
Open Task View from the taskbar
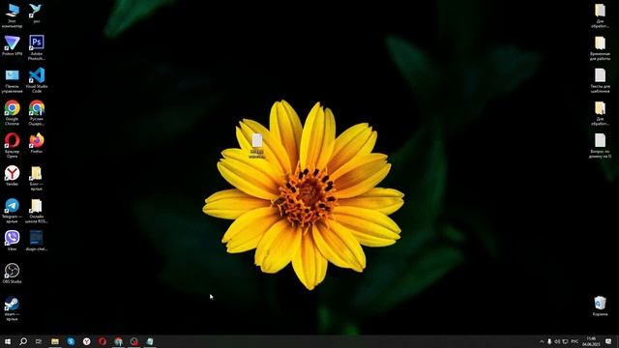(39, 341)
